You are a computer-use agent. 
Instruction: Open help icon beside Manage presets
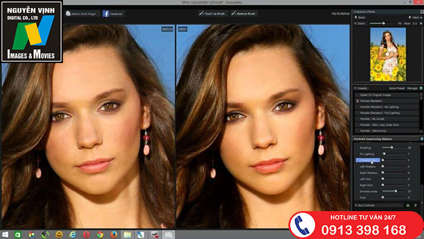point(421,88)
